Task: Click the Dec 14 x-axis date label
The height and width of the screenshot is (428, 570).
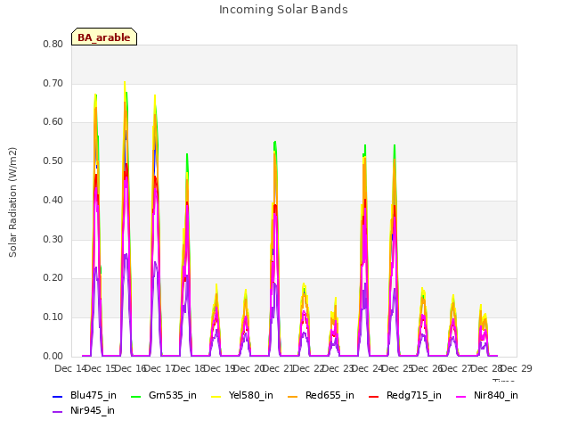Action: [x=69, y=368]
